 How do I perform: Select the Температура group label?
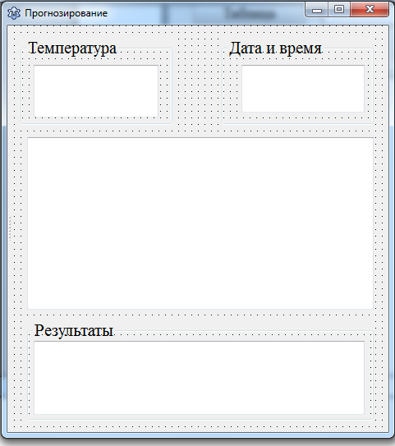(x=72, y=48)
